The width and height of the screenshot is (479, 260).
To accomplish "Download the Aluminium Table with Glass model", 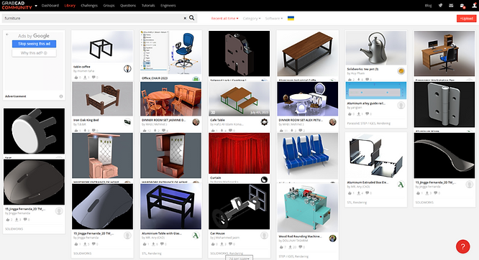I will 155,244.
